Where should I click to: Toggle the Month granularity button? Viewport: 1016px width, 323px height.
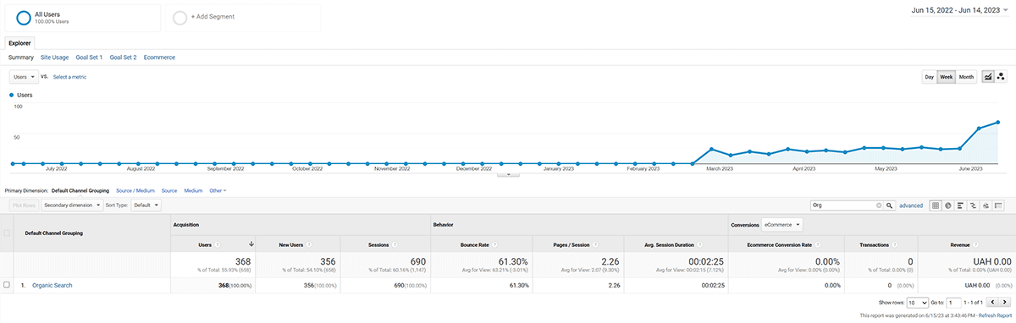click(966, 77)
